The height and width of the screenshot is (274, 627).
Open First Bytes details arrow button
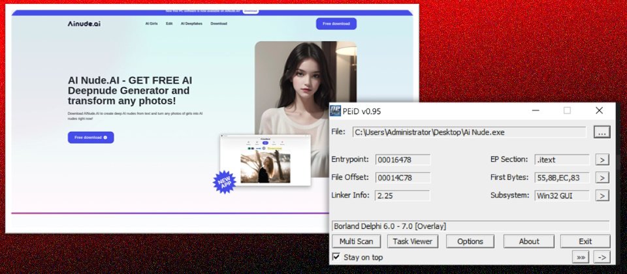[602, 177]
